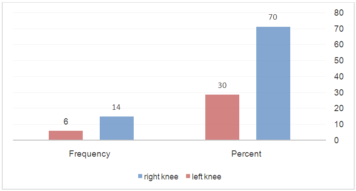
Task: Click the axis value 80
Action: pyautogui.click(x=339, y=13)
